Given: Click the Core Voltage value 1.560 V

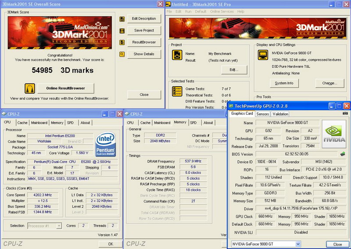Looking at the screenshot, I should coord(82,153).
